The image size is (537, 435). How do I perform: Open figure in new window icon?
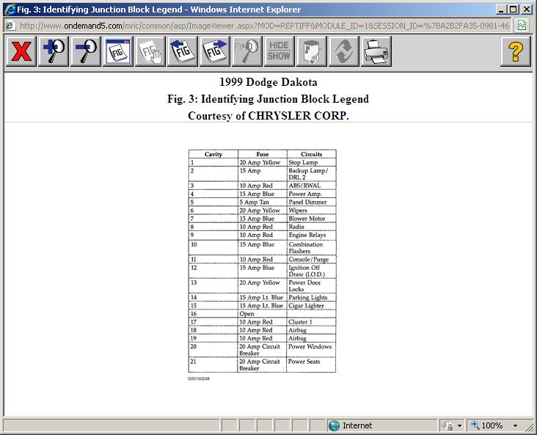[118, 51]
